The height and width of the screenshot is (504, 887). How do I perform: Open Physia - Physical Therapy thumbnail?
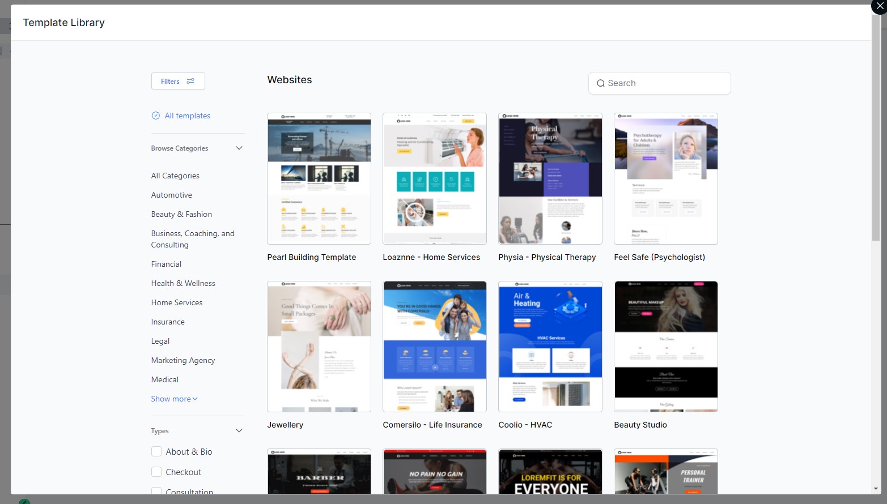(550, 178)
